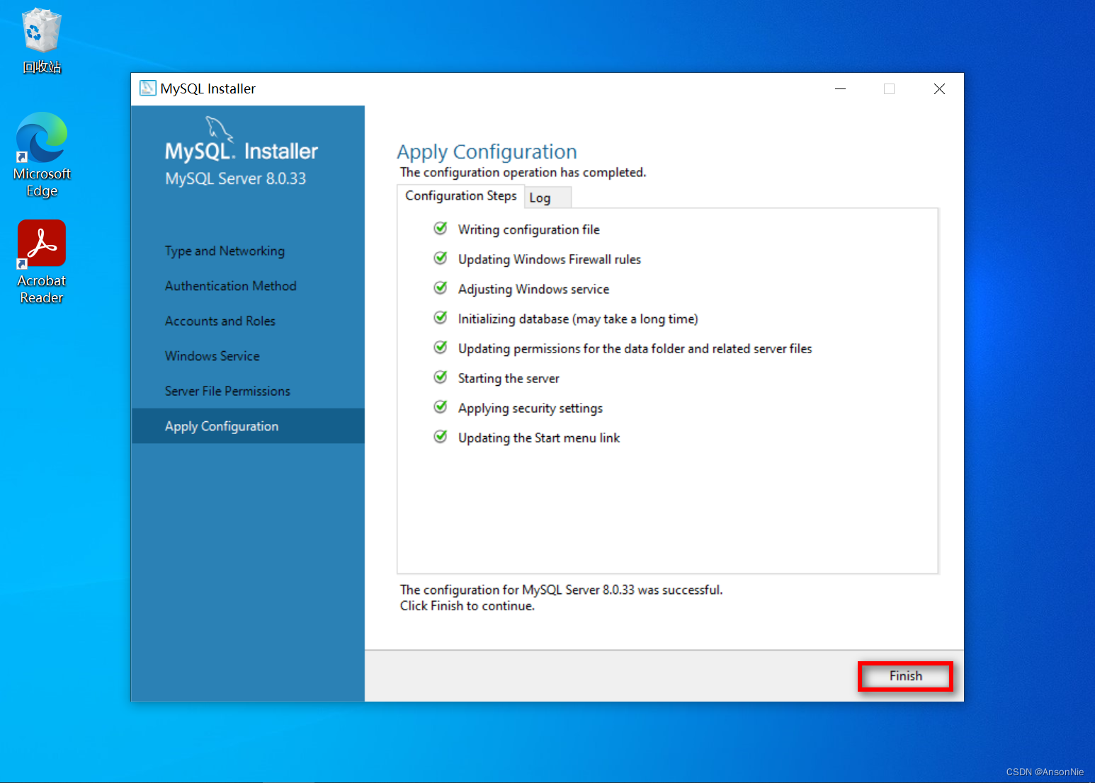Click the 'Updating Windows Firewall rules' step text
Image resolution: width=1095 pixels, height=783 pixels.
(x=550, y=259)
